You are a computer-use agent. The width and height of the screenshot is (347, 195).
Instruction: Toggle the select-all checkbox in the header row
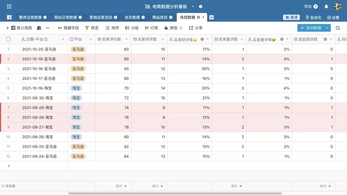click(8, 38)
